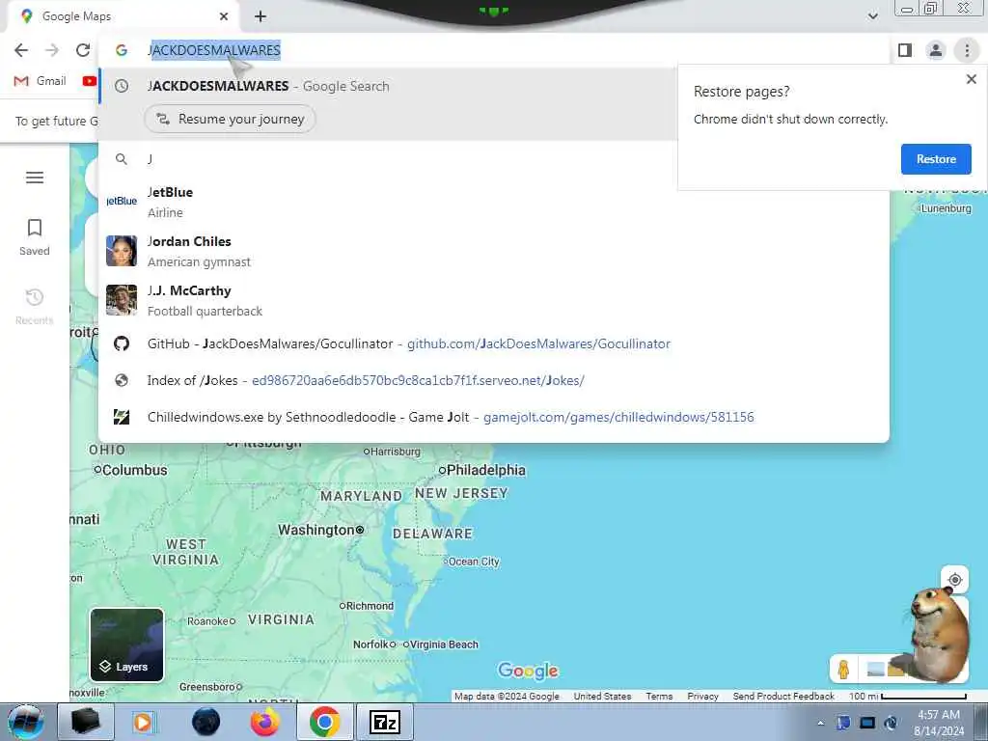Open the YouTube bookmark icon

pos(89,81)
